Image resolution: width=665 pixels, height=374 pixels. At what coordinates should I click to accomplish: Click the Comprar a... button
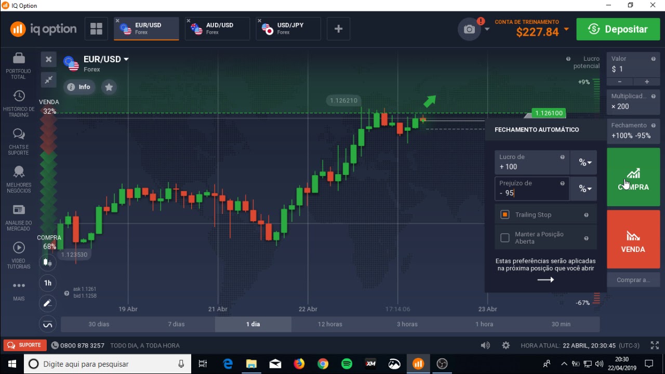[633, 280]
